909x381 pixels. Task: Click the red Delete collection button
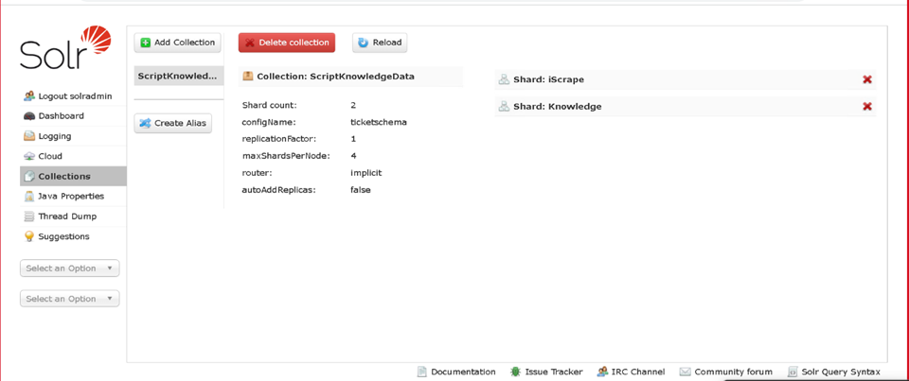[x=286, y=43]
